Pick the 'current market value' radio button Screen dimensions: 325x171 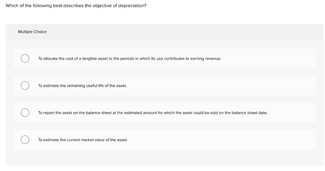coord(25,140)
